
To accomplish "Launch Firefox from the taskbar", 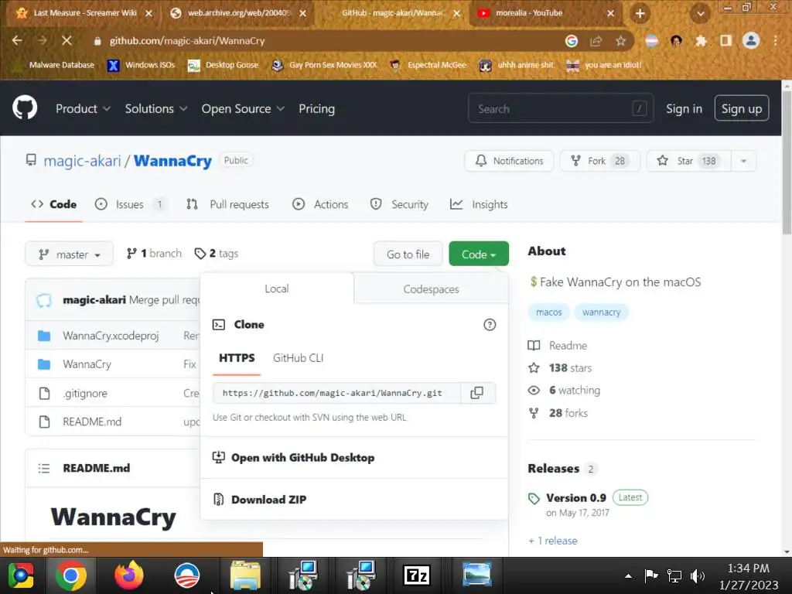I will tap(129, 575).
